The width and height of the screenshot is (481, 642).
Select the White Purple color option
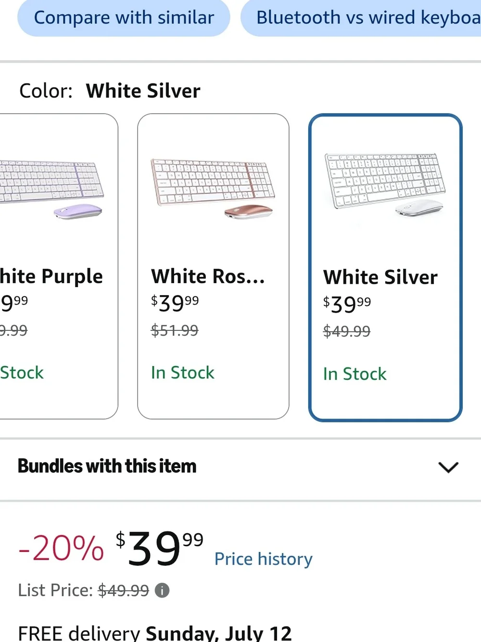pyautogui.click(x=59, y=266)
